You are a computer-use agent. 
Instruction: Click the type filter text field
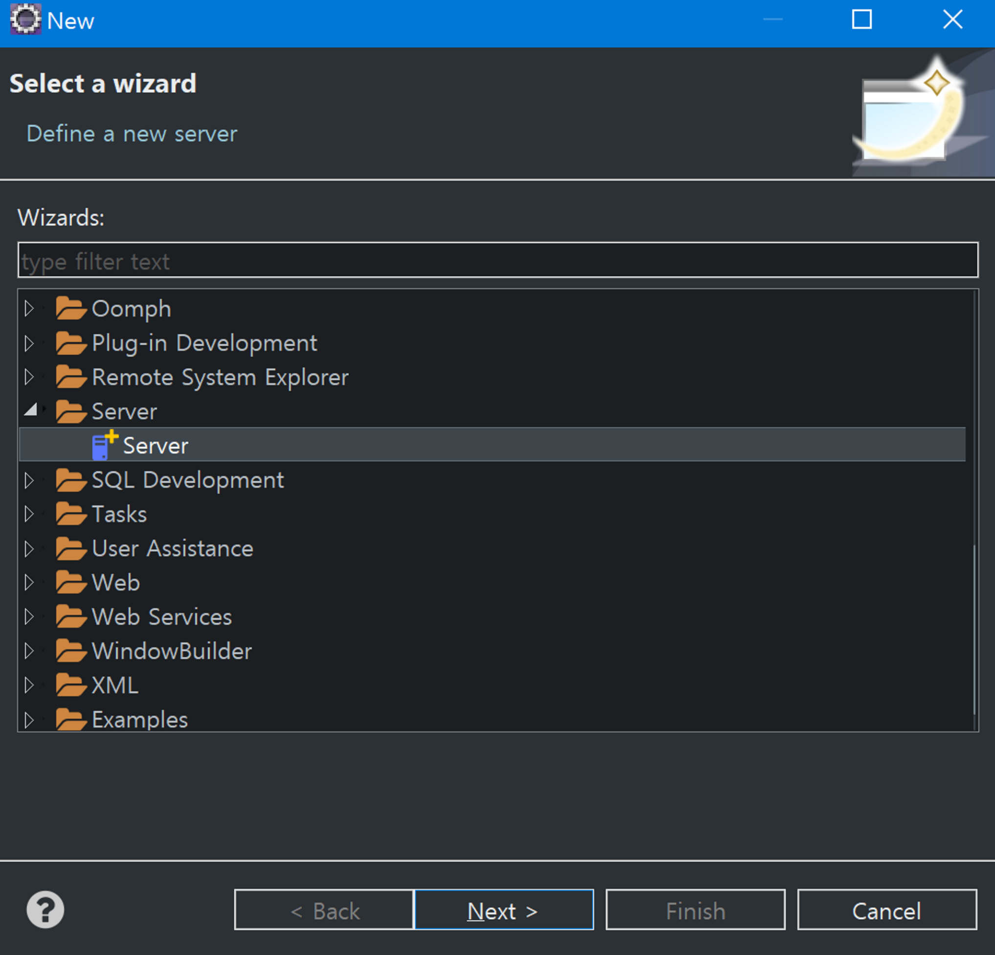pyautogui.click(x=498, y=260)
